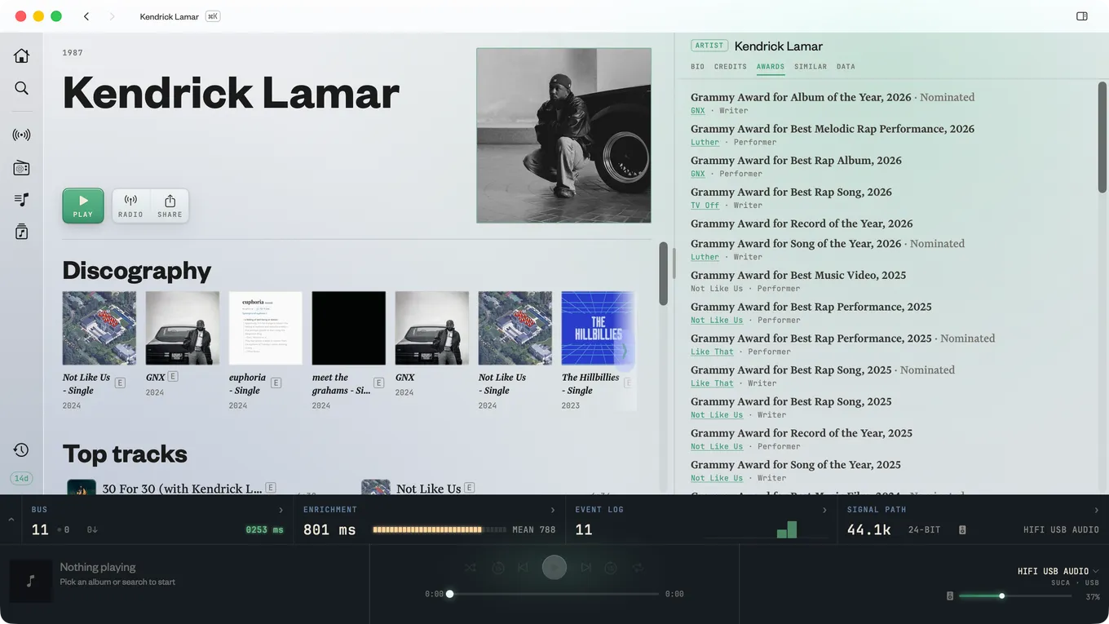
Task: Open Like That link under Best Rap Performance 2025
Action: click(713, 352)
